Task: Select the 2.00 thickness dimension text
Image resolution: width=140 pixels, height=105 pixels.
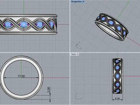Action: click(x=48, y=90)
